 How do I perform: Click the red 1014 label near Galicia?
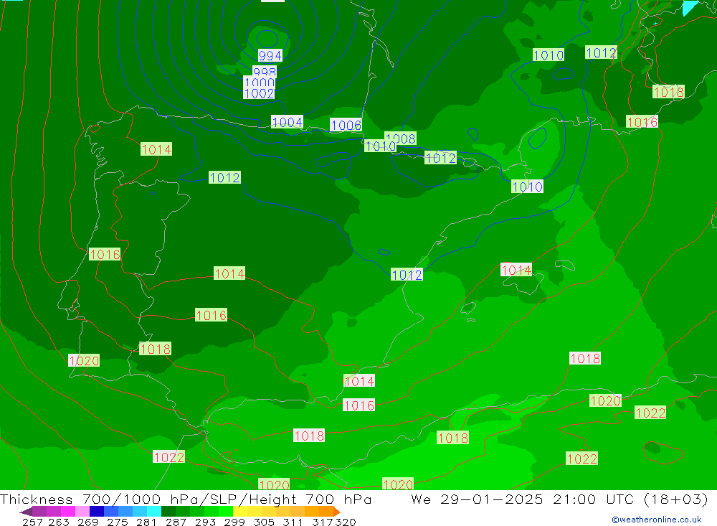coord(156,149)
